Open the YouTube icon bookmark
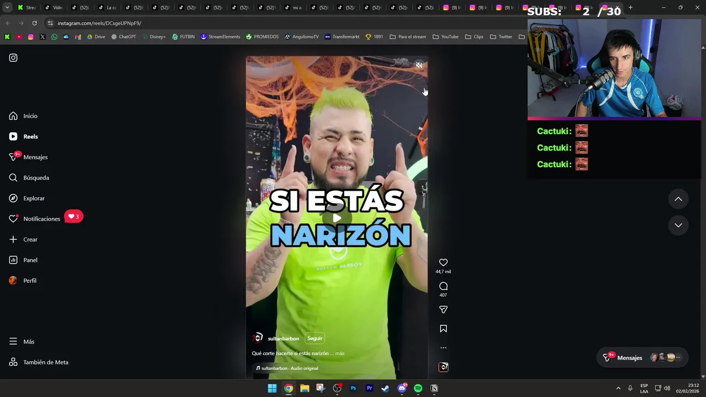 point(19,37)
